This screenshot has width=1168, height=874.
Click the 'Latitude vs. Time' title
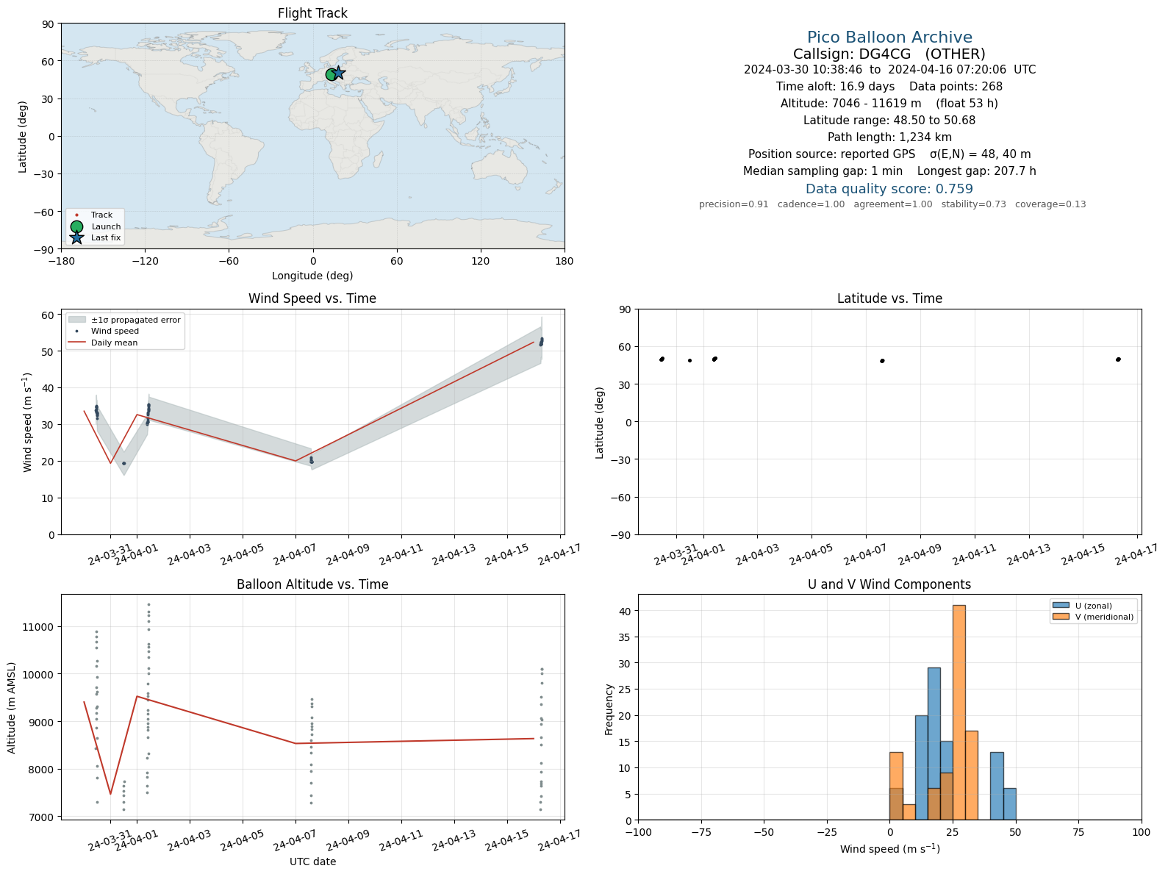889,298
